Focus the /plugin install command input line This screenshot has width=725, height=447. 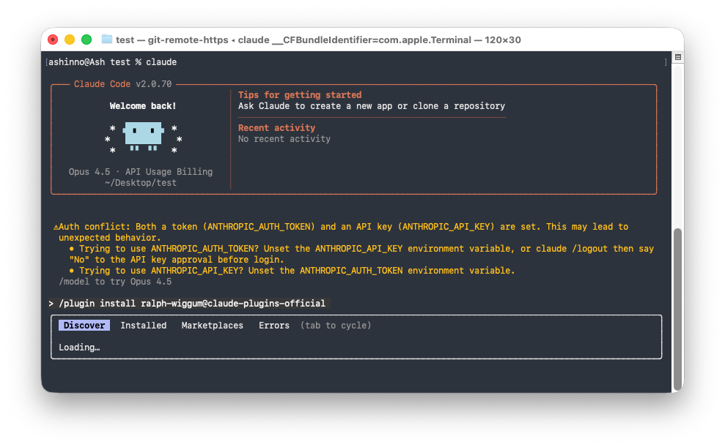coord(196,304)
